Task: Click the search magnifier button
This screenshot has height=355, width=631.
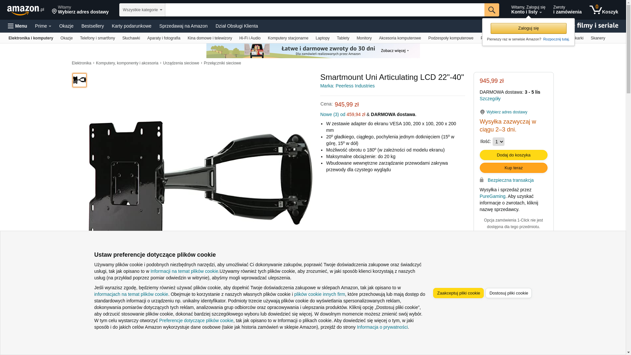Action: [492, 10]
